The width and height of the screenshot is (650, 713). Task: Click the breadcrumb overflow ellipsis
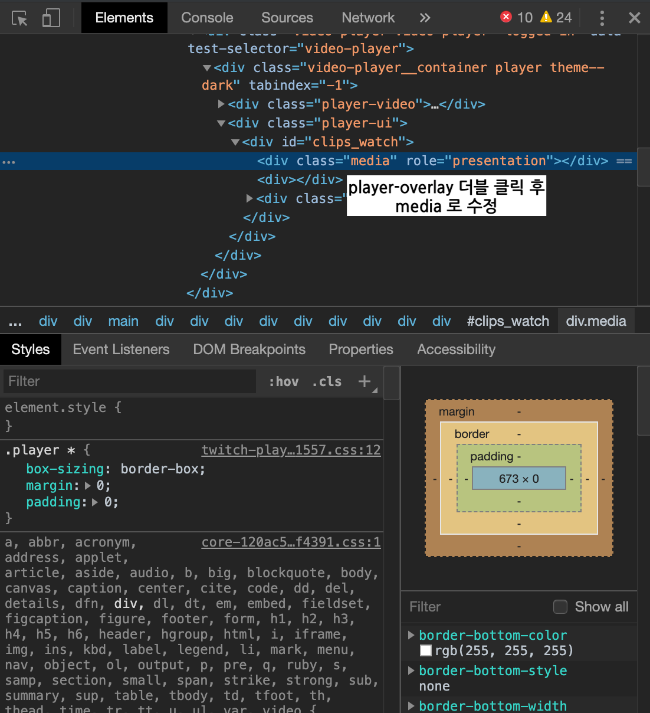(15, 322)
